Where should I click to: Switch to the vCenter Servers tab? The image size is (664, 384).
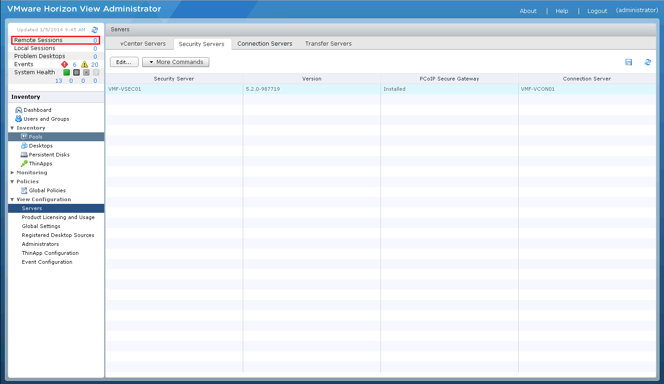143,44
